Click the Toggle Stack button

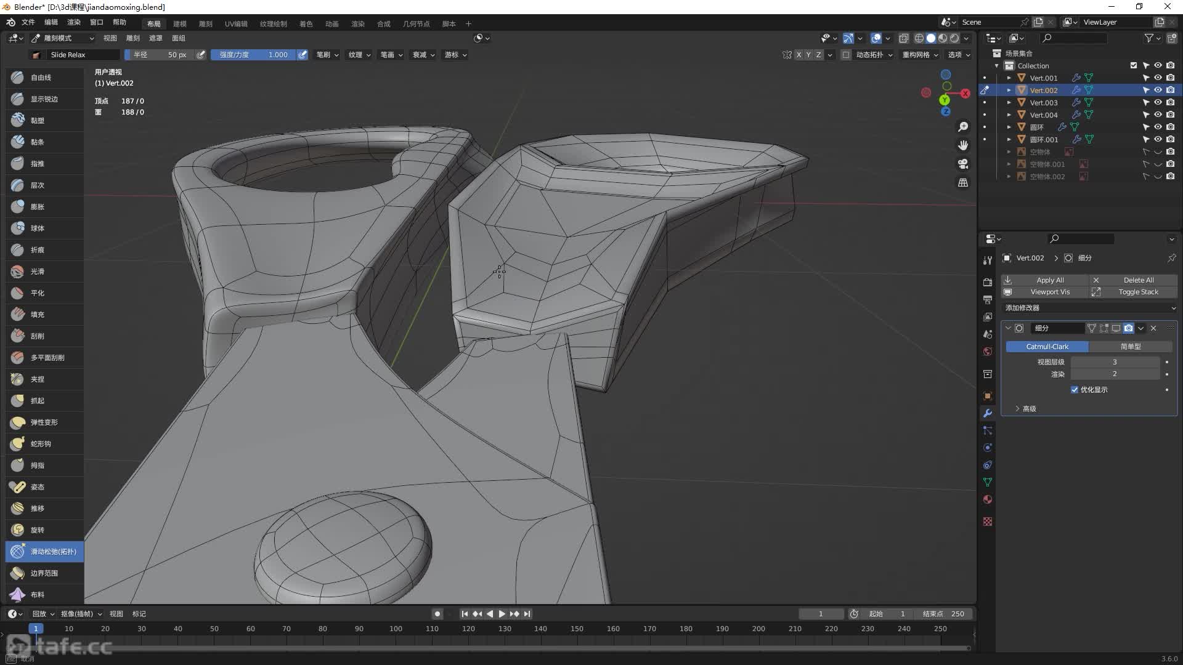click(x=1134, y=292)
